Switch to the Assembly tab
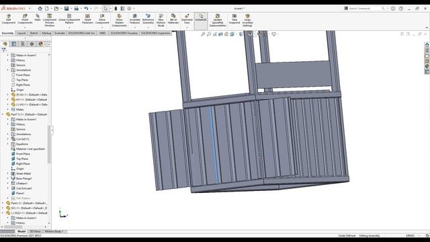Image resolution: width=430 pixels, height=242 pixels. (7, 33)
